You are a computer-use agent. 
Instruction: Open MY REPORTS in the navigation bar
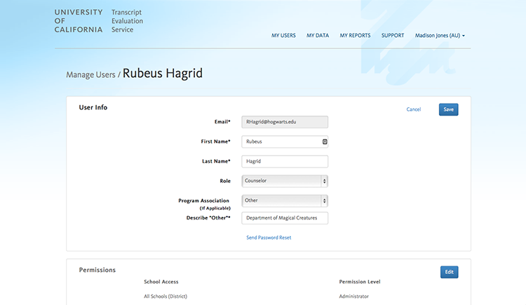pyautogui.click(x=355, y=35)
